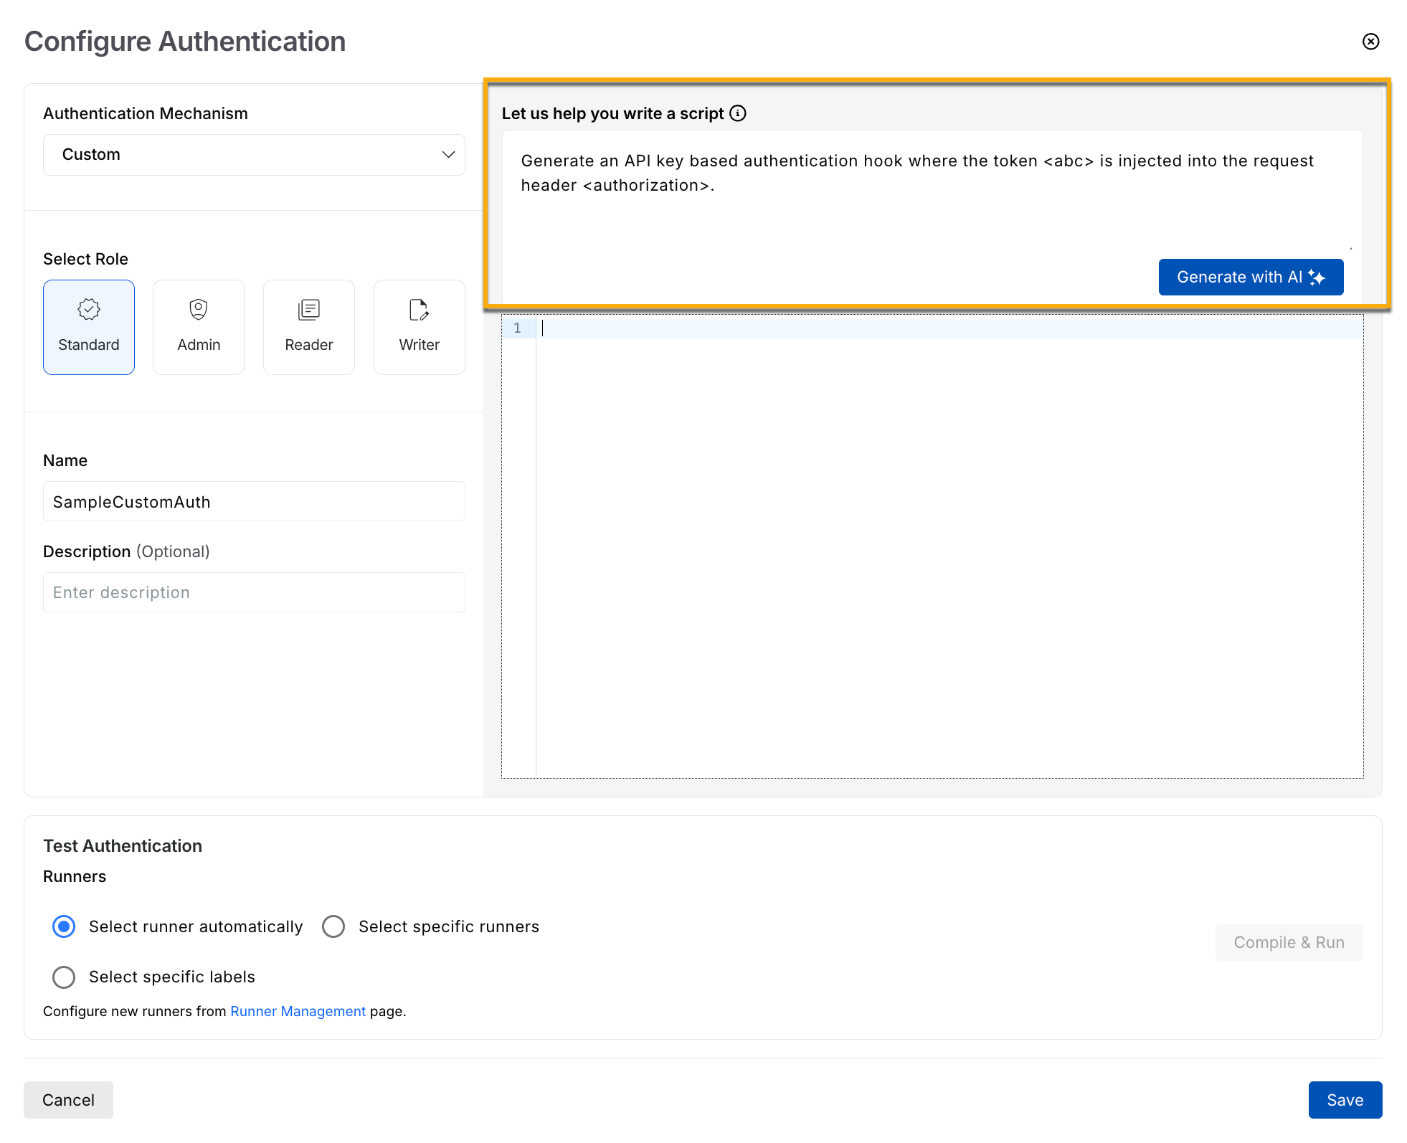Screen dimensions: 1407x1143
Task: Click the Generate with AI button
Action: tap(1251, 277)
